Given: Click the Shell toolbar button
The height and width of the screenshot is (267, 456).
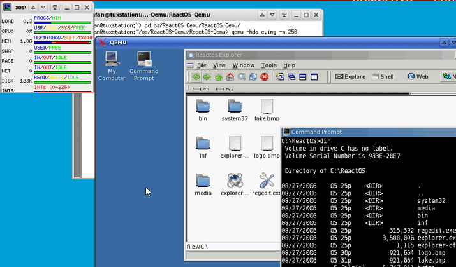Looking at the screenshot, I should pyautogui.click(x=383, y=77).
